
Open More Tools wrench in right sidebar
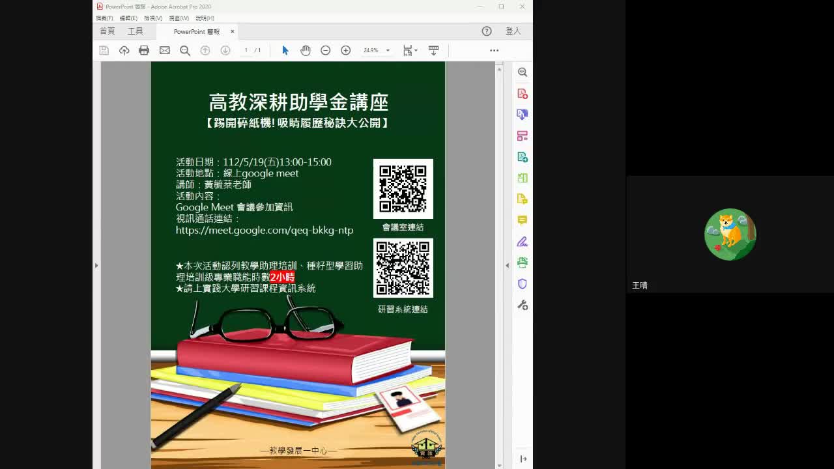click(523, 305)
